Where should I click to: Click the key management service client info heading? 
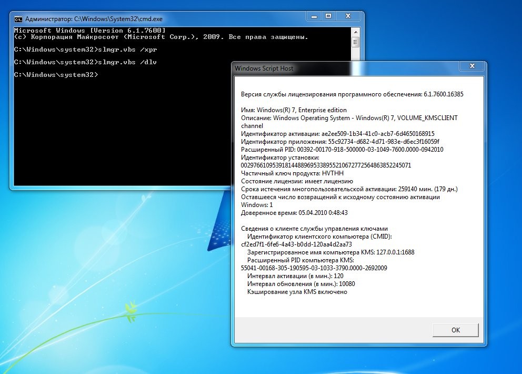314,229
